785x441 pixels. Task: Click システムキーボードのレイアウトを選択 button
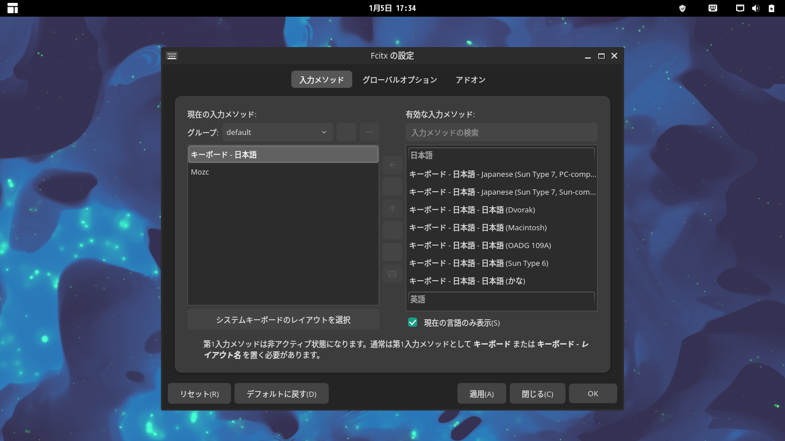tap(283, 319)
